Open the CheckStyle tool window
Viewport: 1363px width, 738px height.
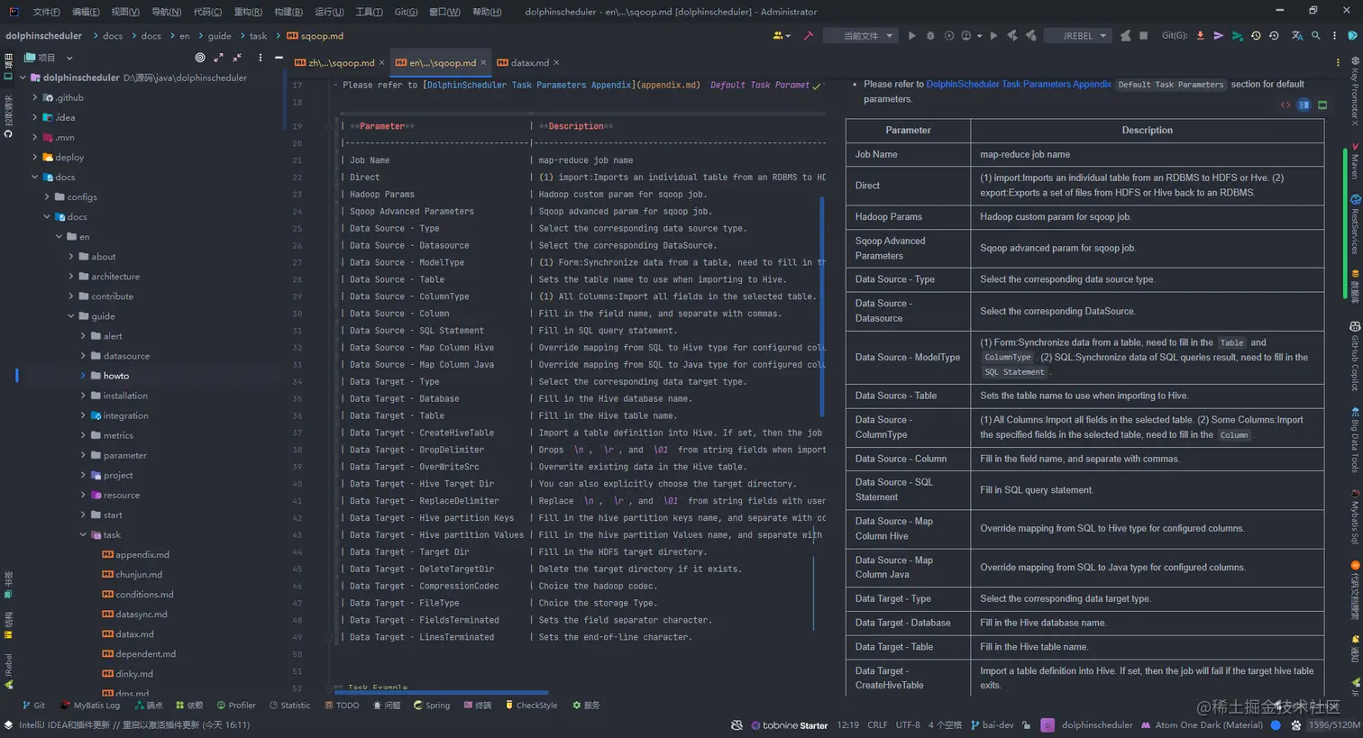(x=531, y=706)
